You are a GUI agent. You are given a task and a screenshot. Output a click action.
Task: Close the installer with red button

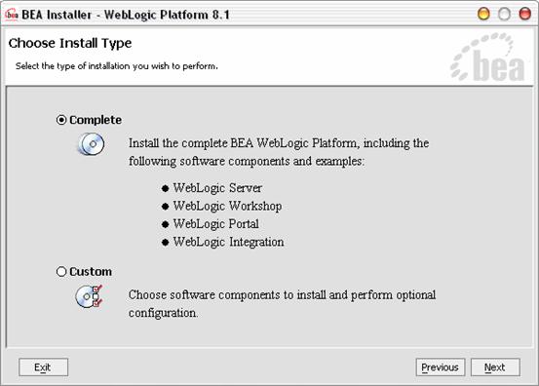(x=525, y=14)
